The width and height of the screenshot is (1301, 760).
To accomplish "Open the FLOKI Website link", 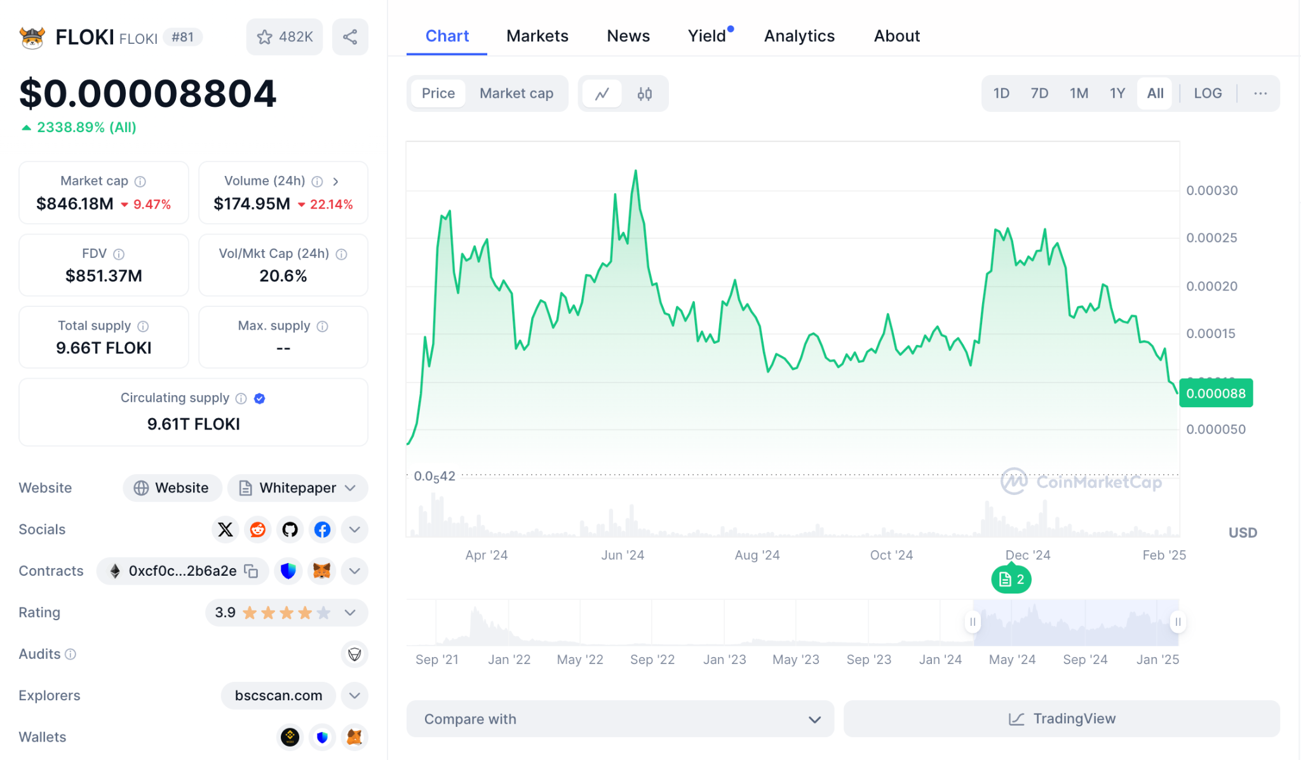I will click(172, 488).
